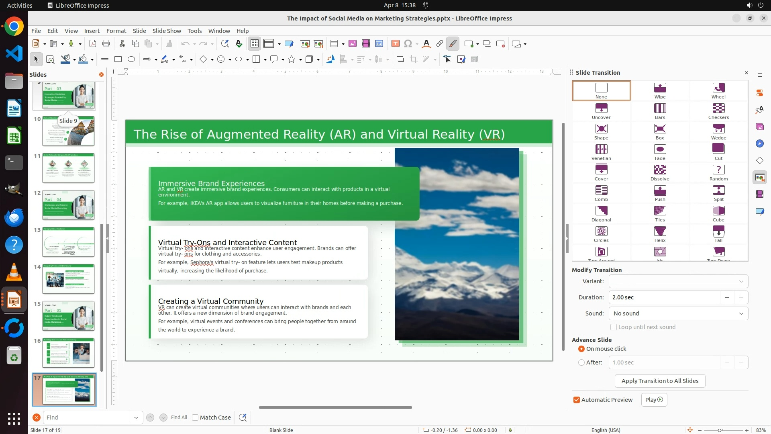The height and width of the screenshot is (434, 771).
Task: Uncheck Automatic Preview checkbox
Action: point(577,400)
